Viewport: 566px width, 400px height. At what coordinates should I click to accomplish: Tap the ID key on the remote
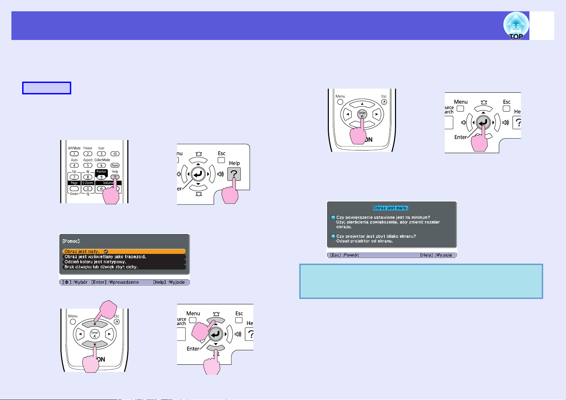pos(115,154)
